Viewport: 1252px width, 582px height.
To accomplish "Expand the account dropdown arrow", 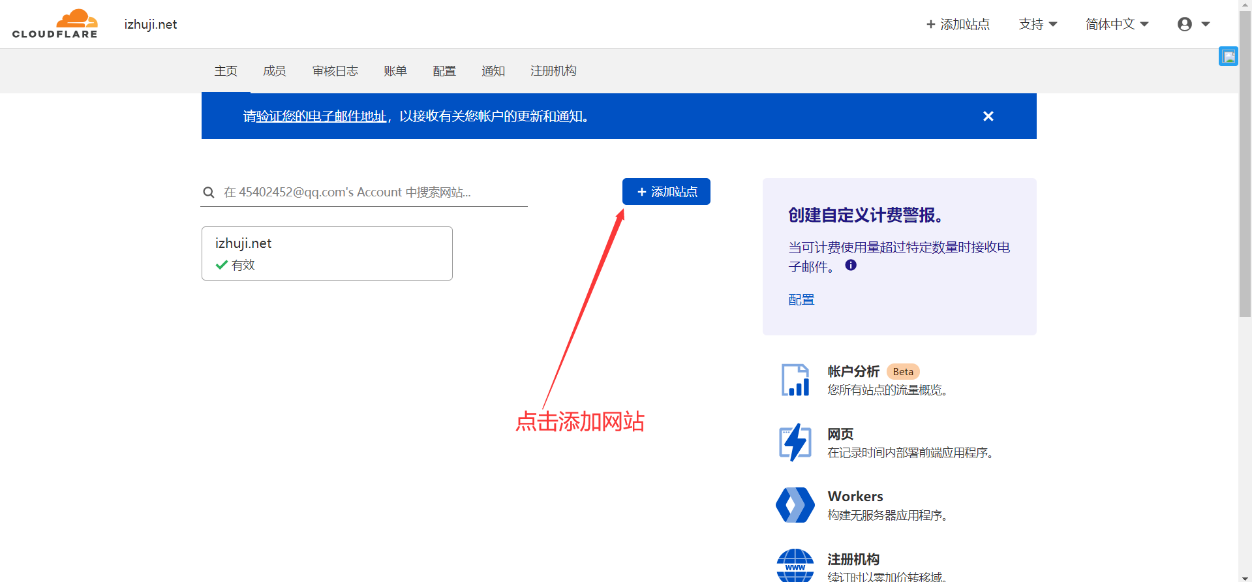I will click(1206, 24).
